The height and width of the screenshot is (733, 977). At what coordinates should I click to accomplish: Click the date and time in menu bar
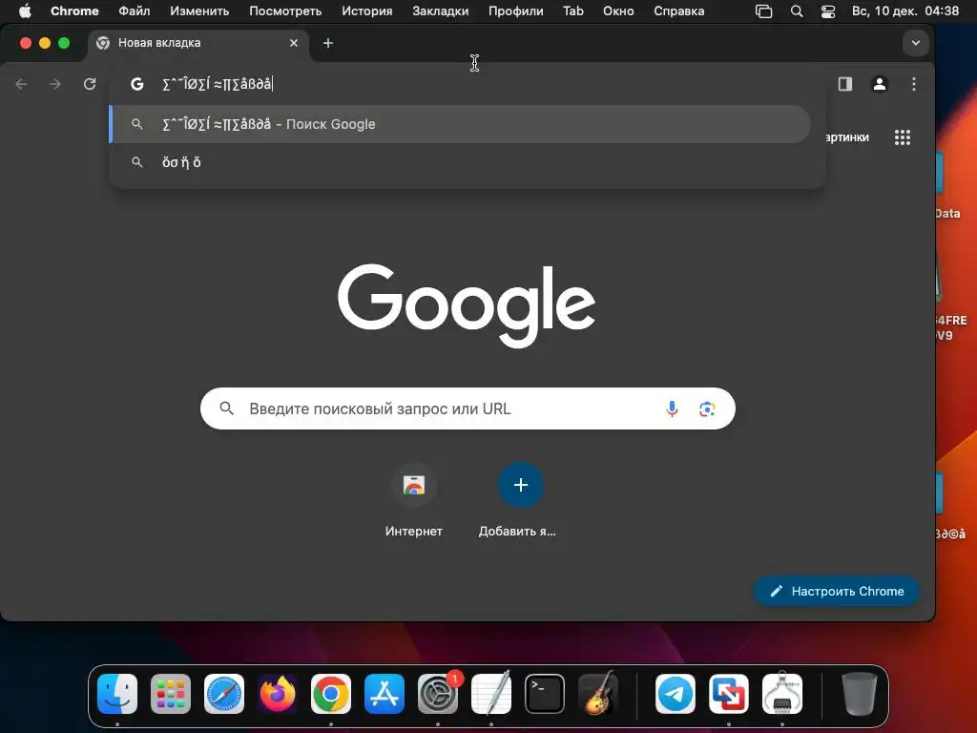pos(905,10)
